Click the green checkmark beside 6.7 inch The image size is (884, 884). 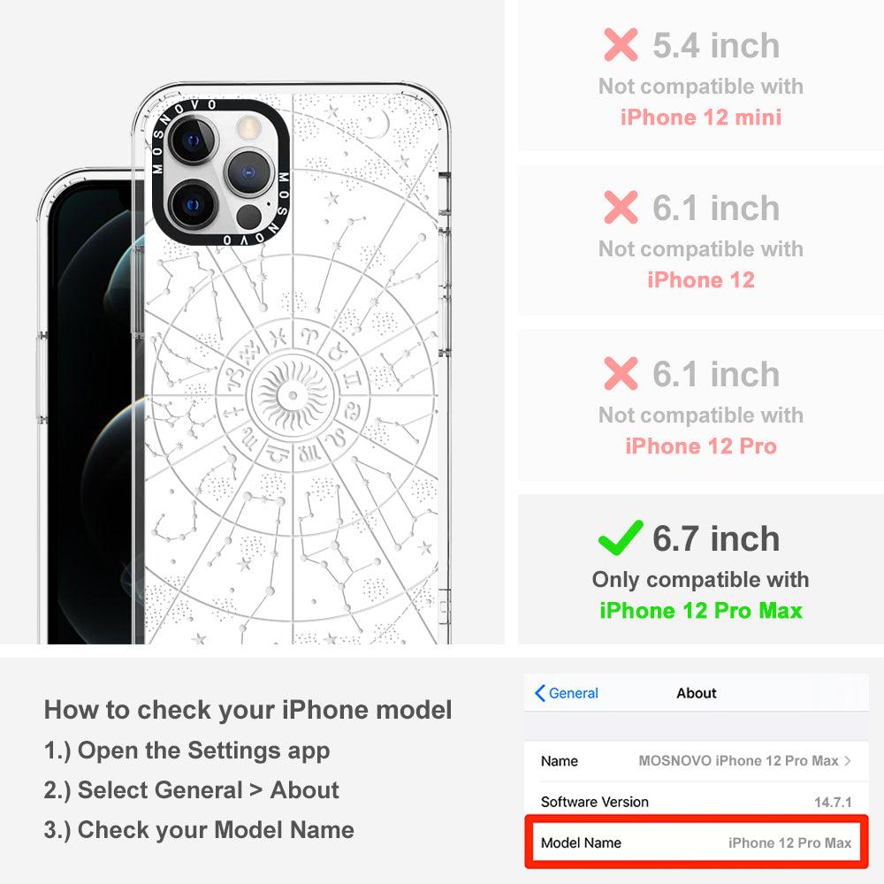[x=621, y=537]
